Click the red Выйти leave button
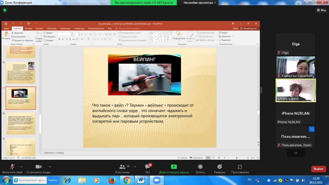This screenshot has width=329, height=185. click(x=318, y=169)
